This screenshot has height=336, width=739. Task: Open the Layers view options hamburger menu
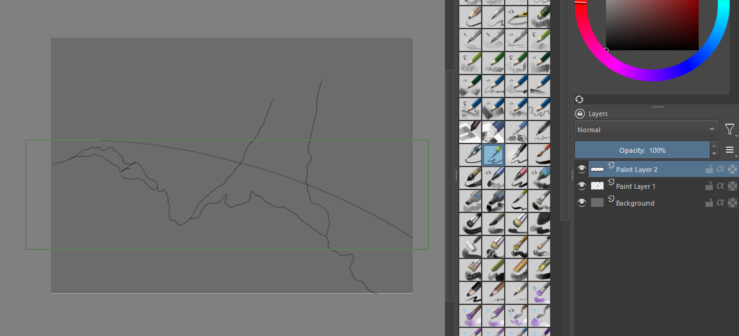click(x=730, y=150)
